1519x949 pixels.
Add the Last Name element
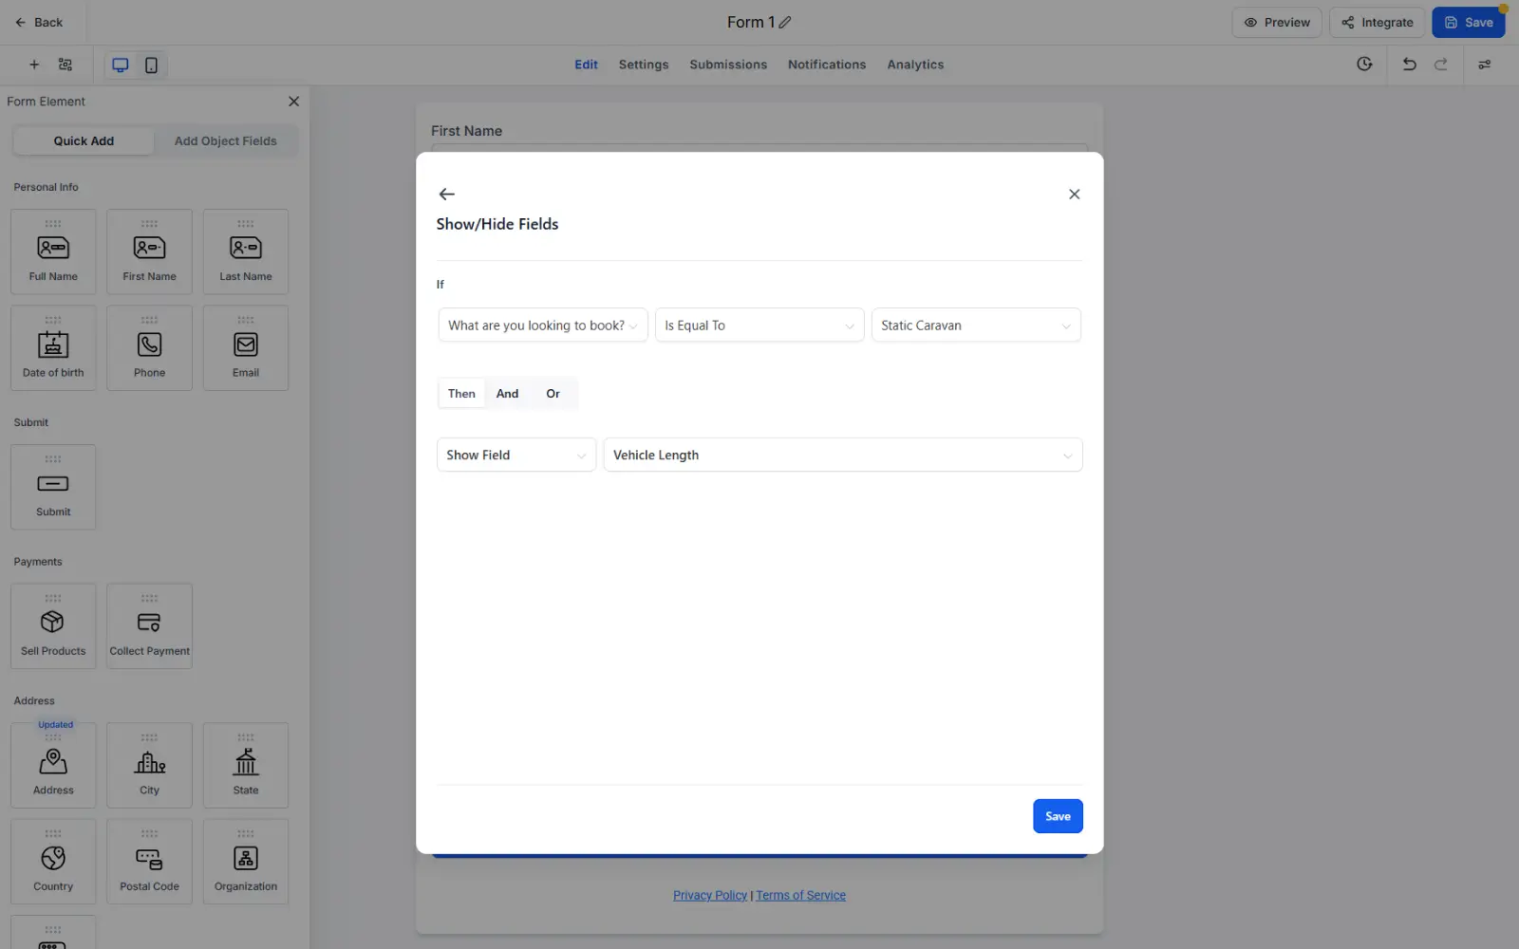click(246, 251)
